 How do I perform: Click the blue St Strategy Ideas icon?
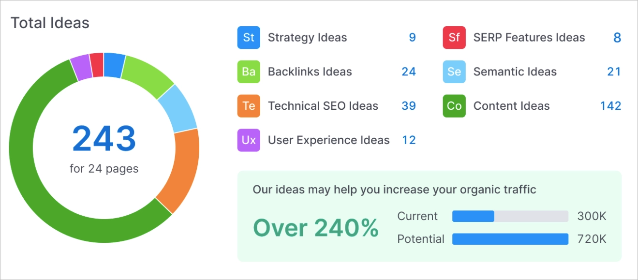(x=248, y=37)
